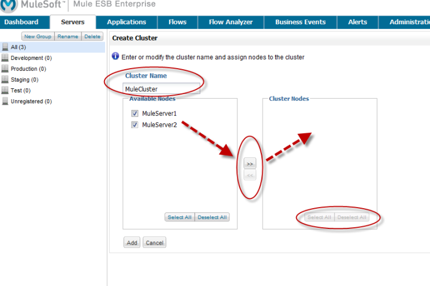Uncheck the MuleServer2 checkbox
This screenshot has width=430, height=286.
pyautogui.click(x=134, y=125)
